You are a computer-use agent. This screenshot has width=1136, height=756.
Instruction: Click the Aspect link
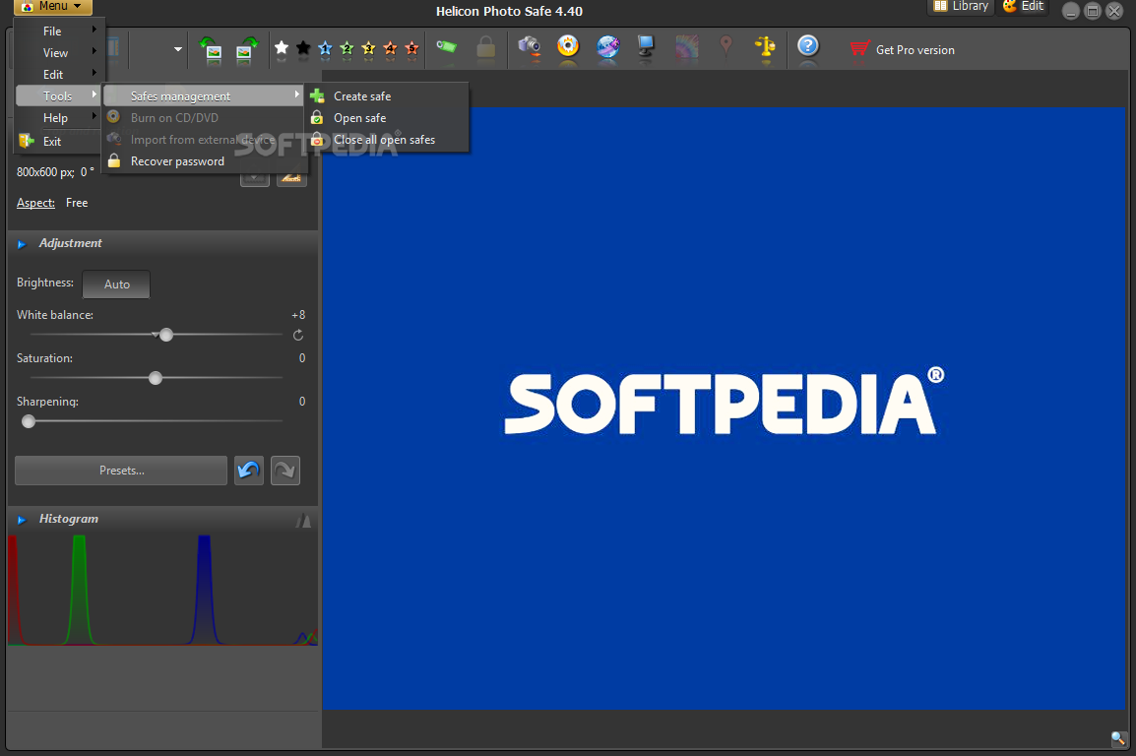pos(35,203)
